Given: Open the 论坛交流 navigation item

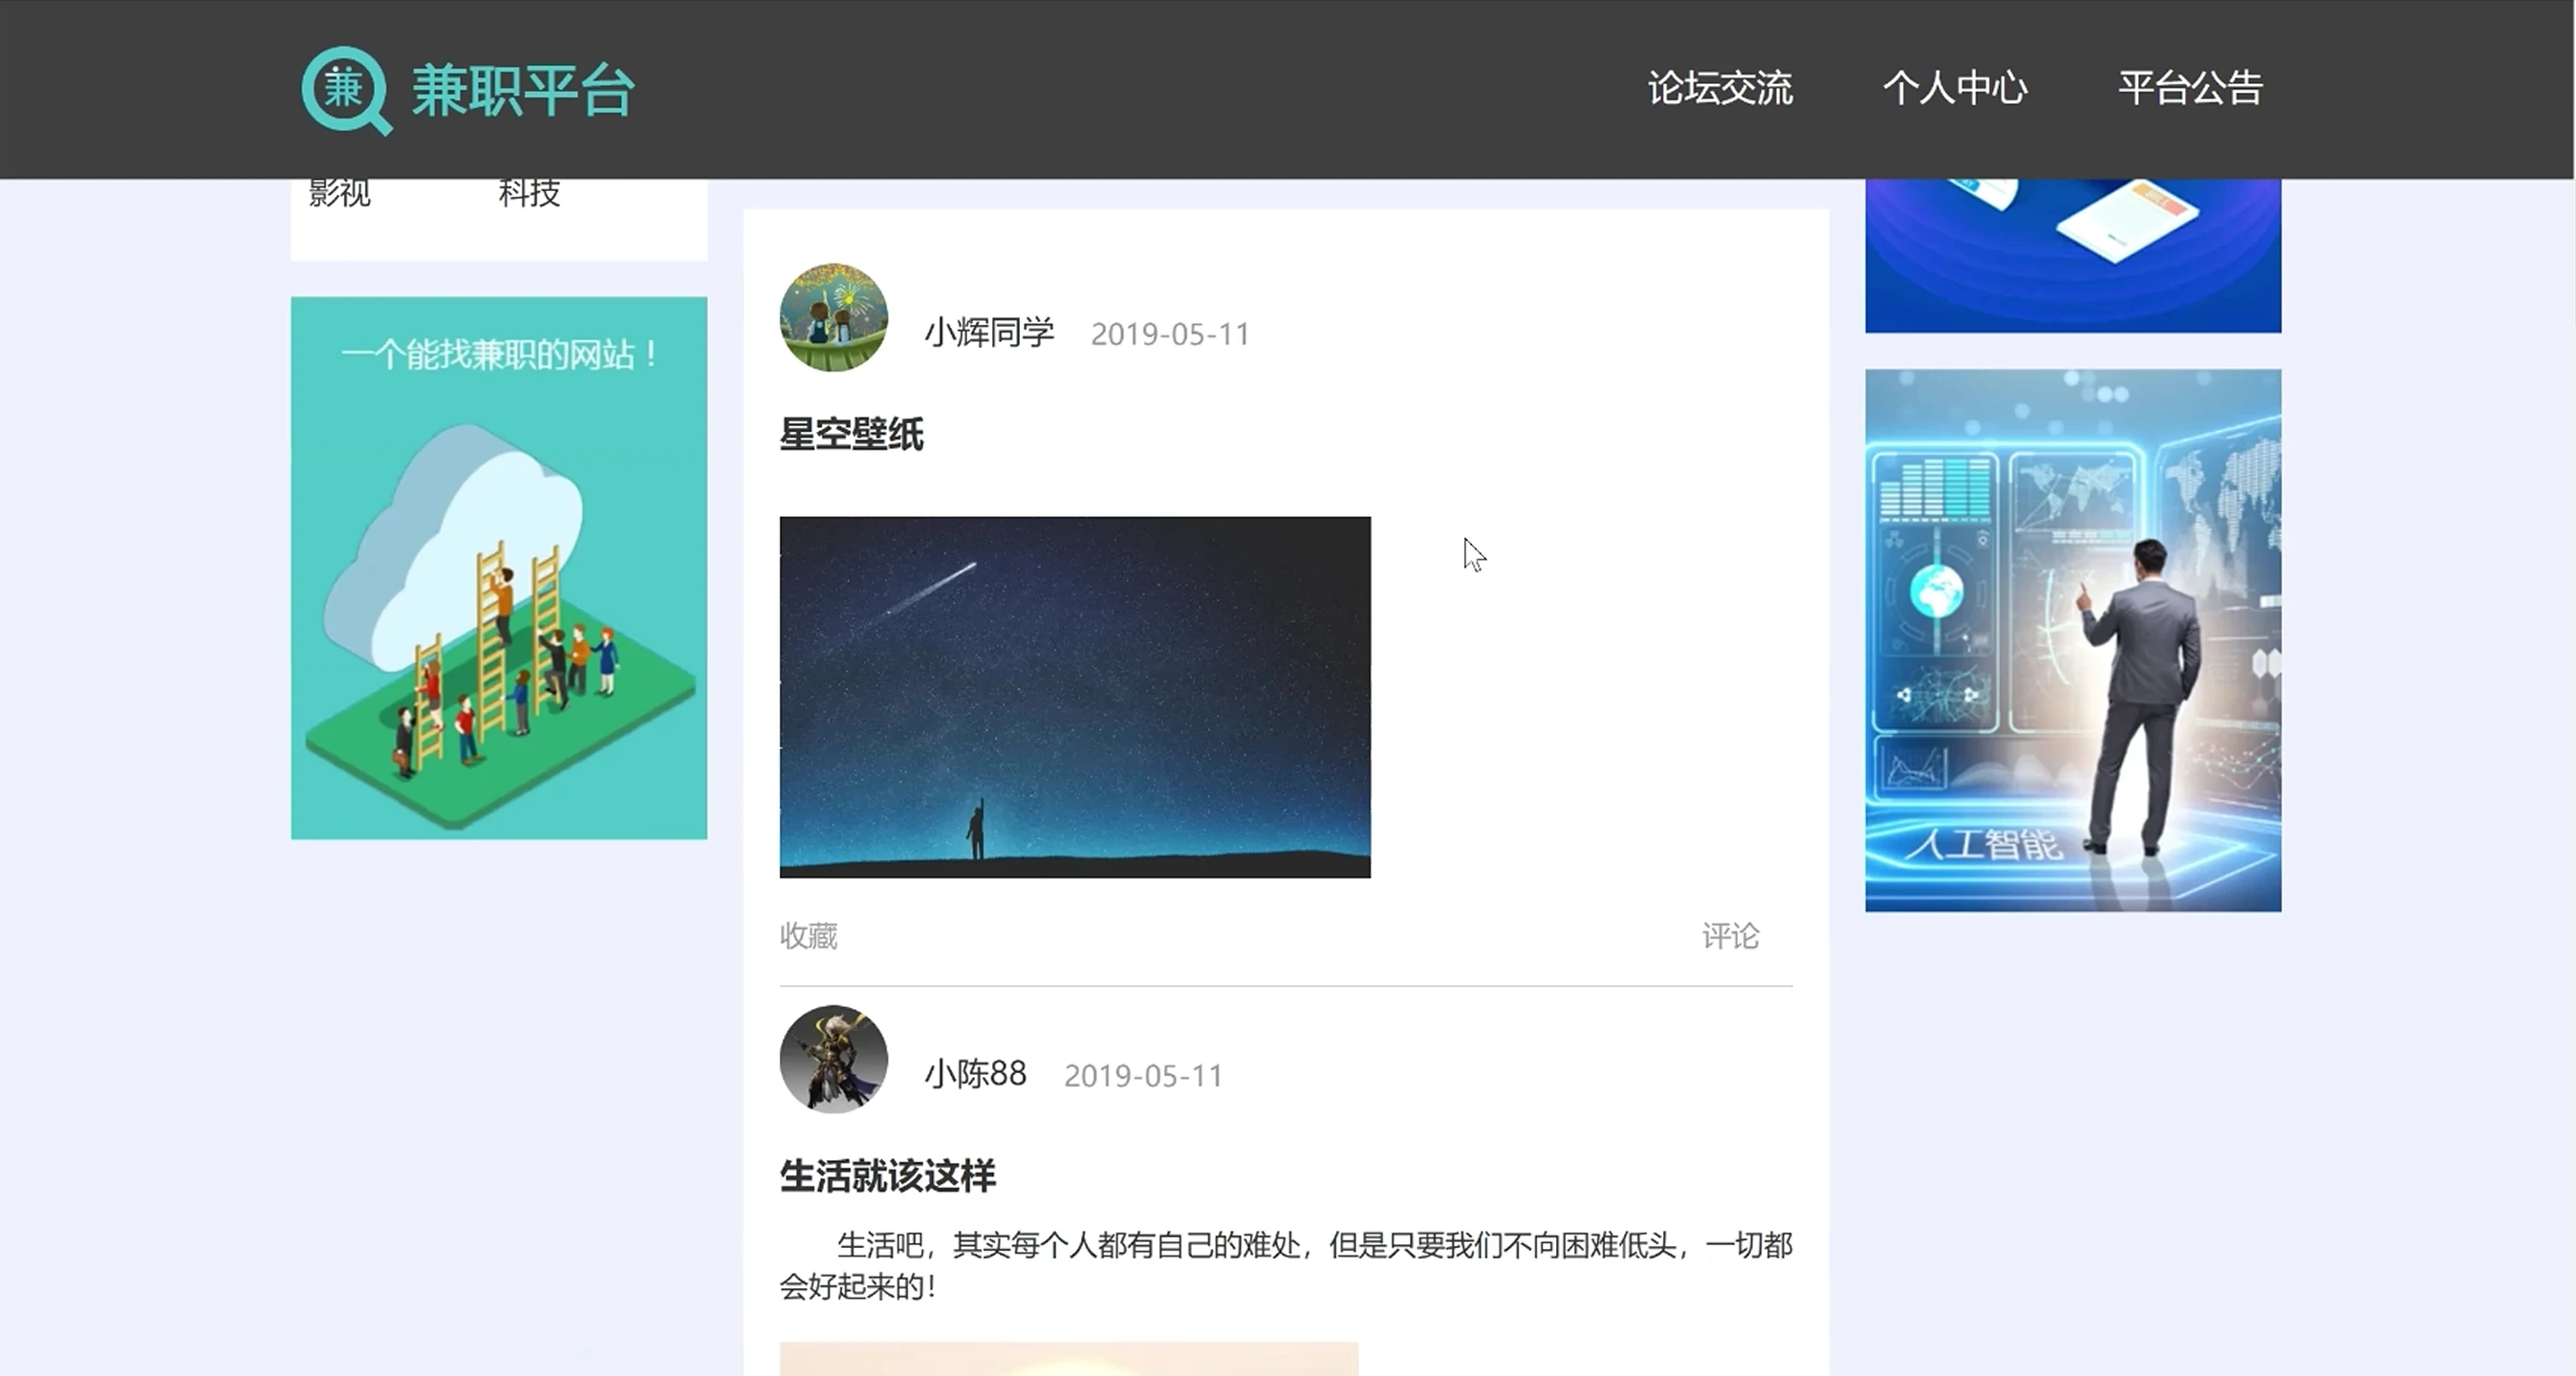Looking at the screenshot, I should [x=1720, y=88].
